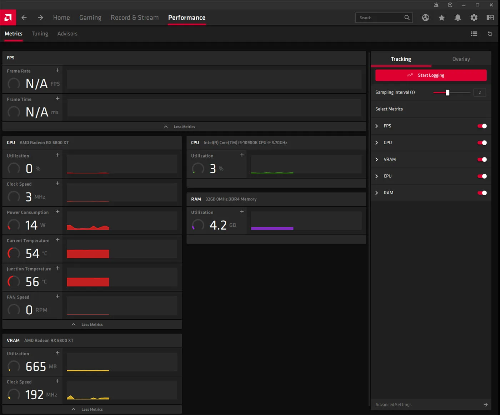Toggle the sidebar panel icon
The image size is (500, 415).
490,17
